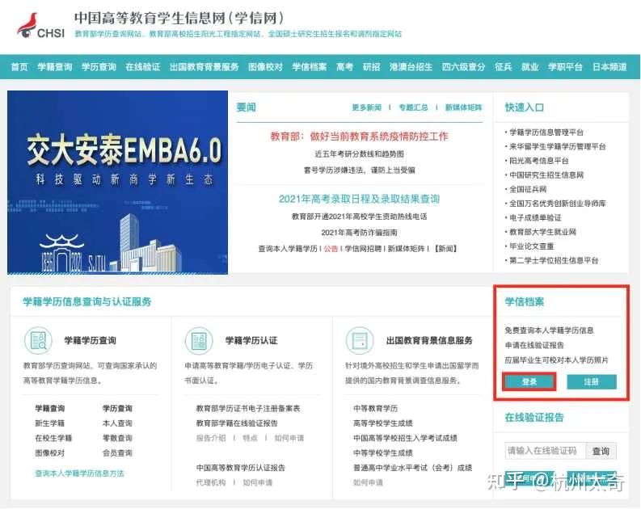Click the 查询 button for verification code
Viewport: 641px width, 509px height.
tap(601, 451)
